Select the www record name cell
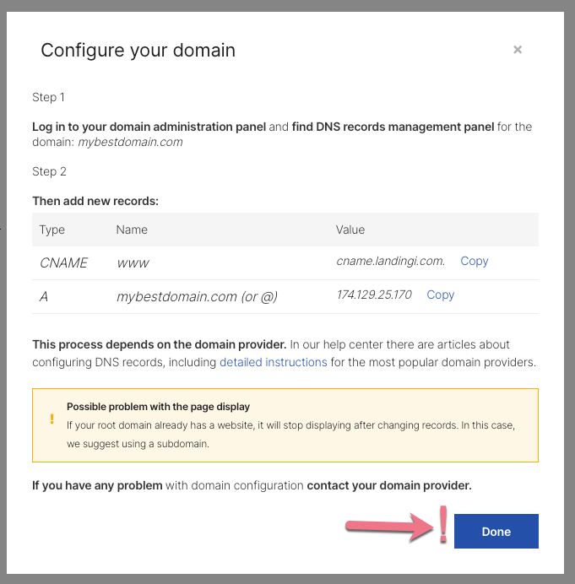 coord(133,263)
